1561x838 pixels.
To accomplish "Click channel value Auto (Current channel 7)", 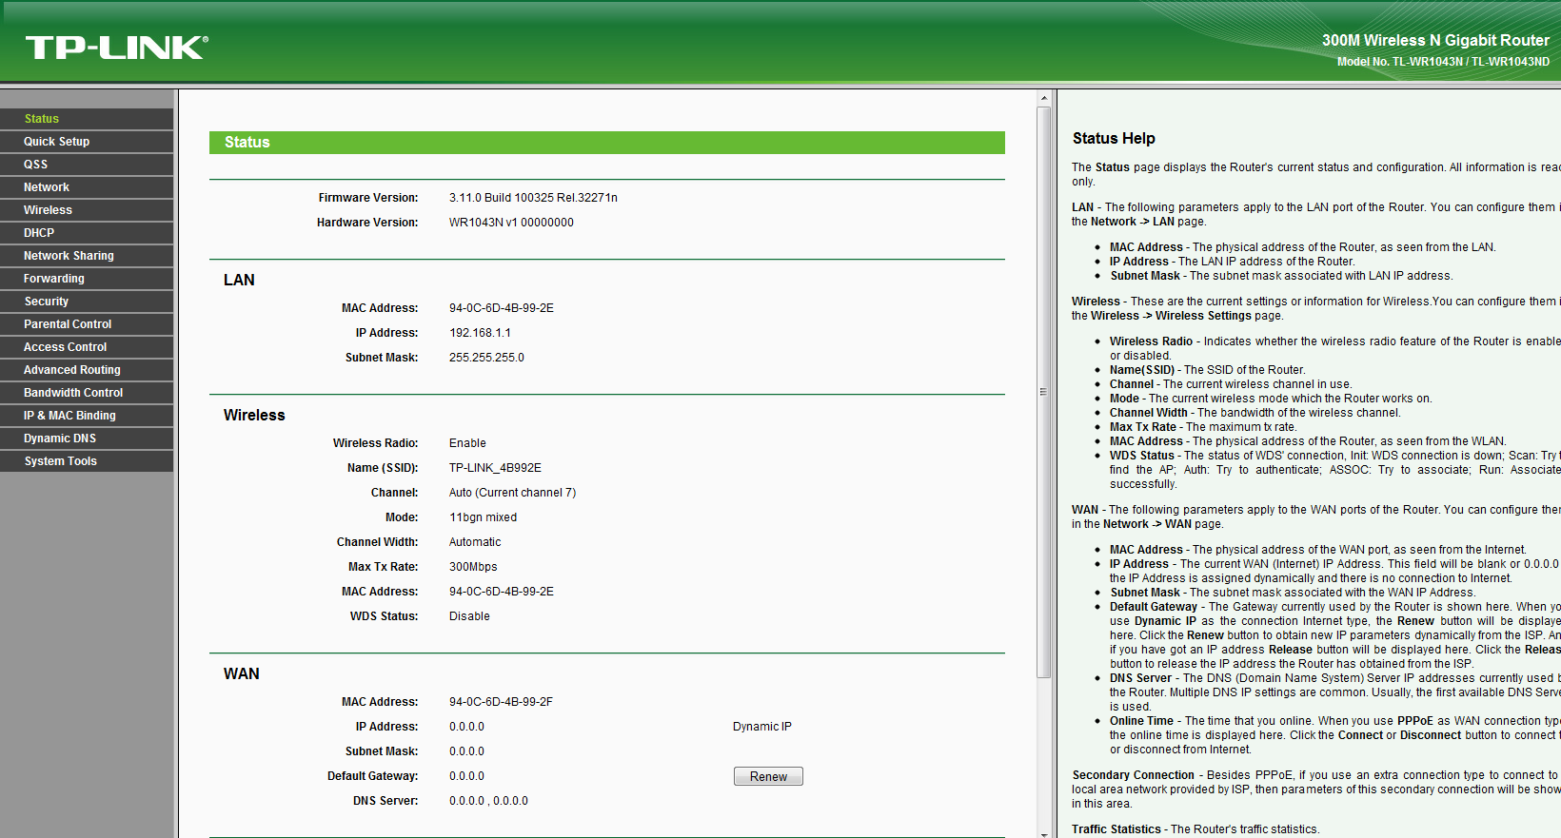I will click(512, 493).
